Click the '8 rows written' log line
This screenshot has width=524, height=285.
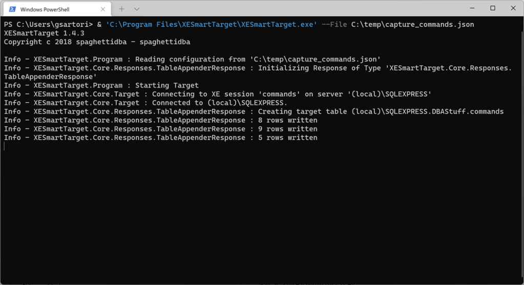click(160, 120)
